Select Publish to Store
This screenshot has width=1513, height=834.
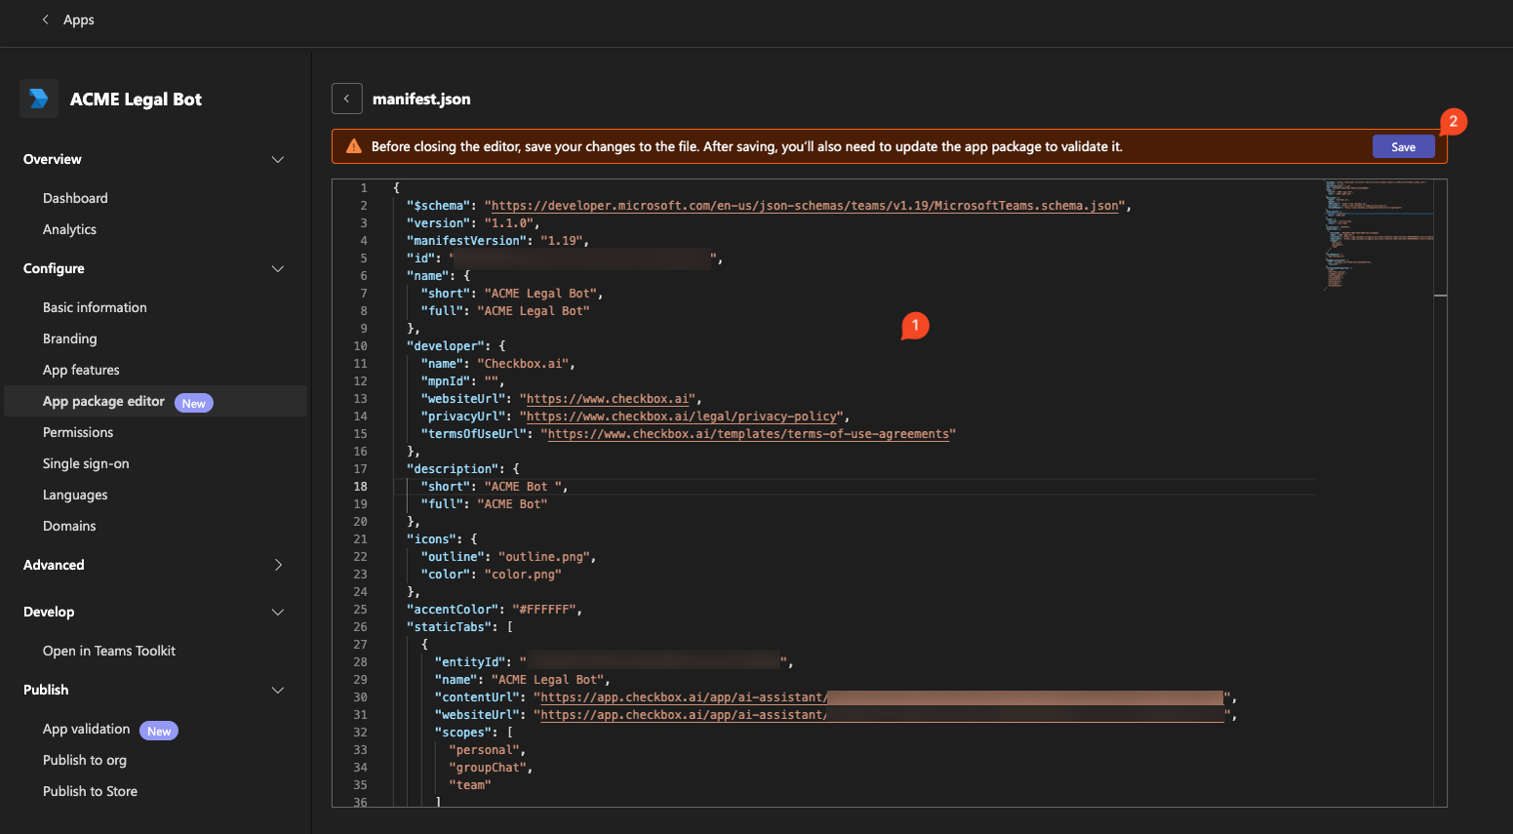click(90, 791)
